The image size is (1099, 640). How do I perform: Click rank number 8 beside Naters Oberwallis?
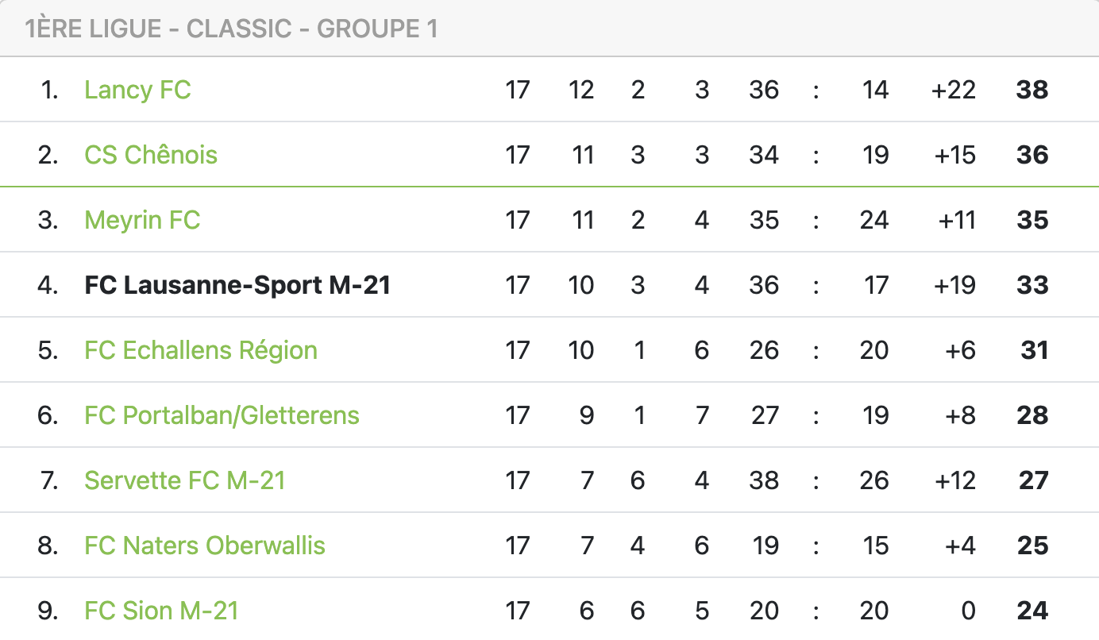48,546
